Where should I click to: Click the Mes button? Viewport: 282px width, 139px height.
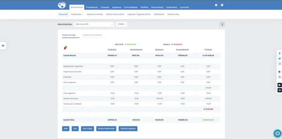pos(66,128)
